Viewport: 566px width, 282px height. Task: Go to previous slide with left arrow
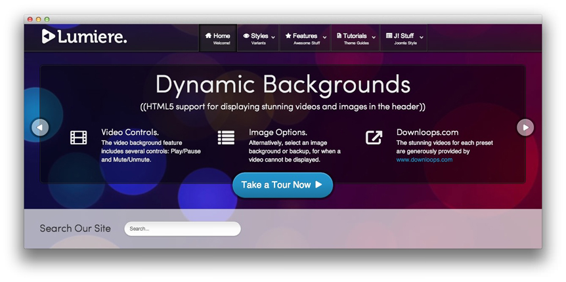(x=40, y=127)
